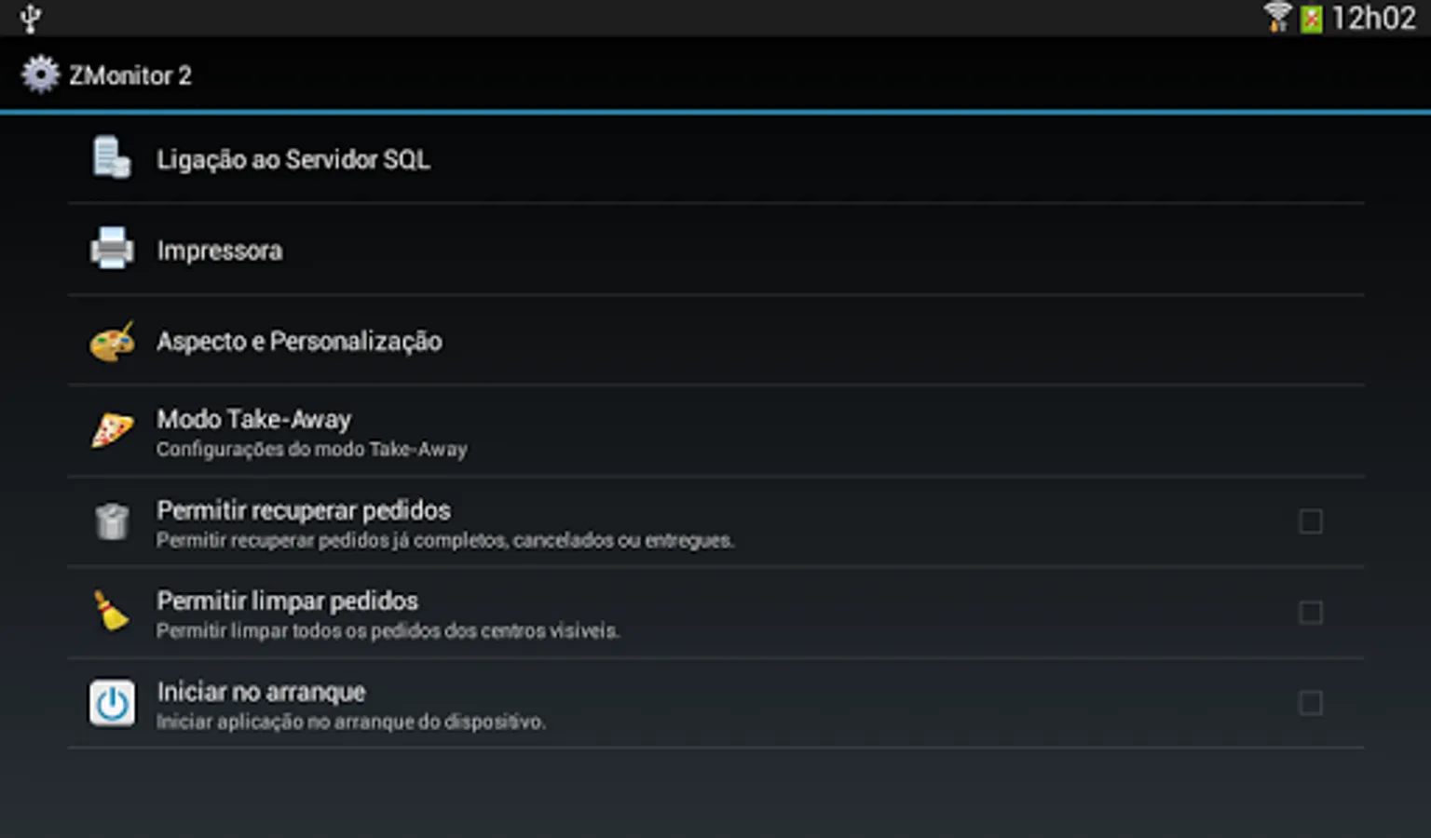Check the Permitir limpar pedidos box

coord(1311,613)
